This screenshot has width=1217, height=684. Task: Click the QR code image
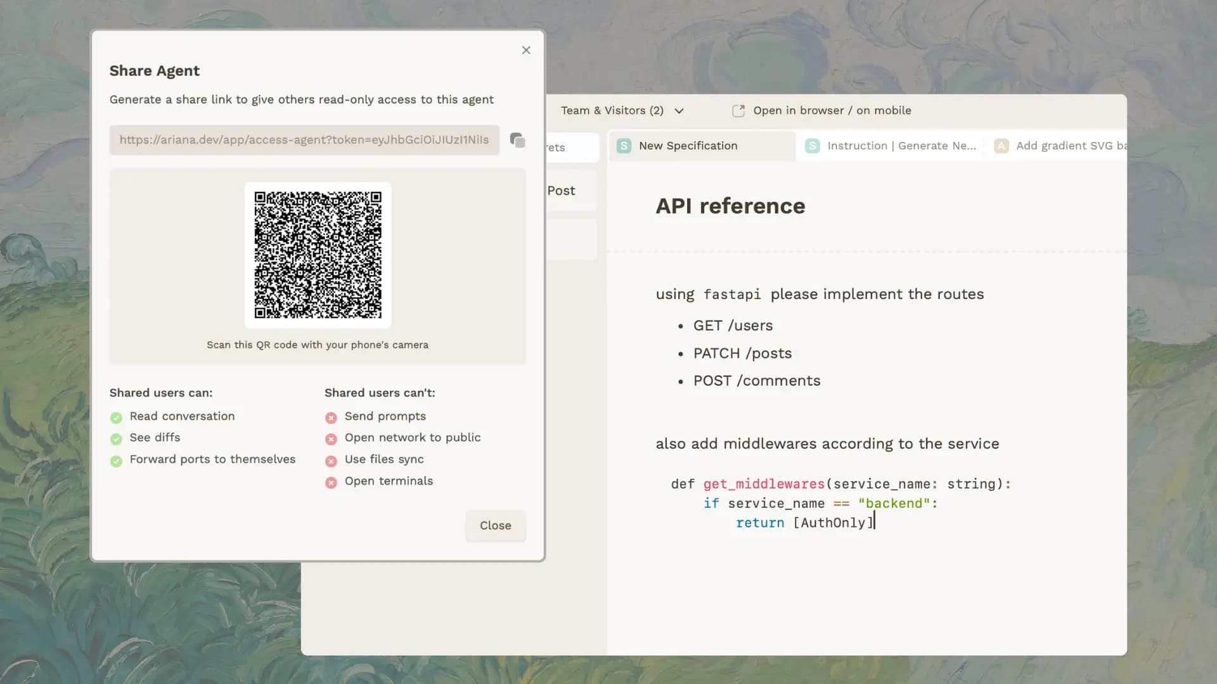(318, 255)
